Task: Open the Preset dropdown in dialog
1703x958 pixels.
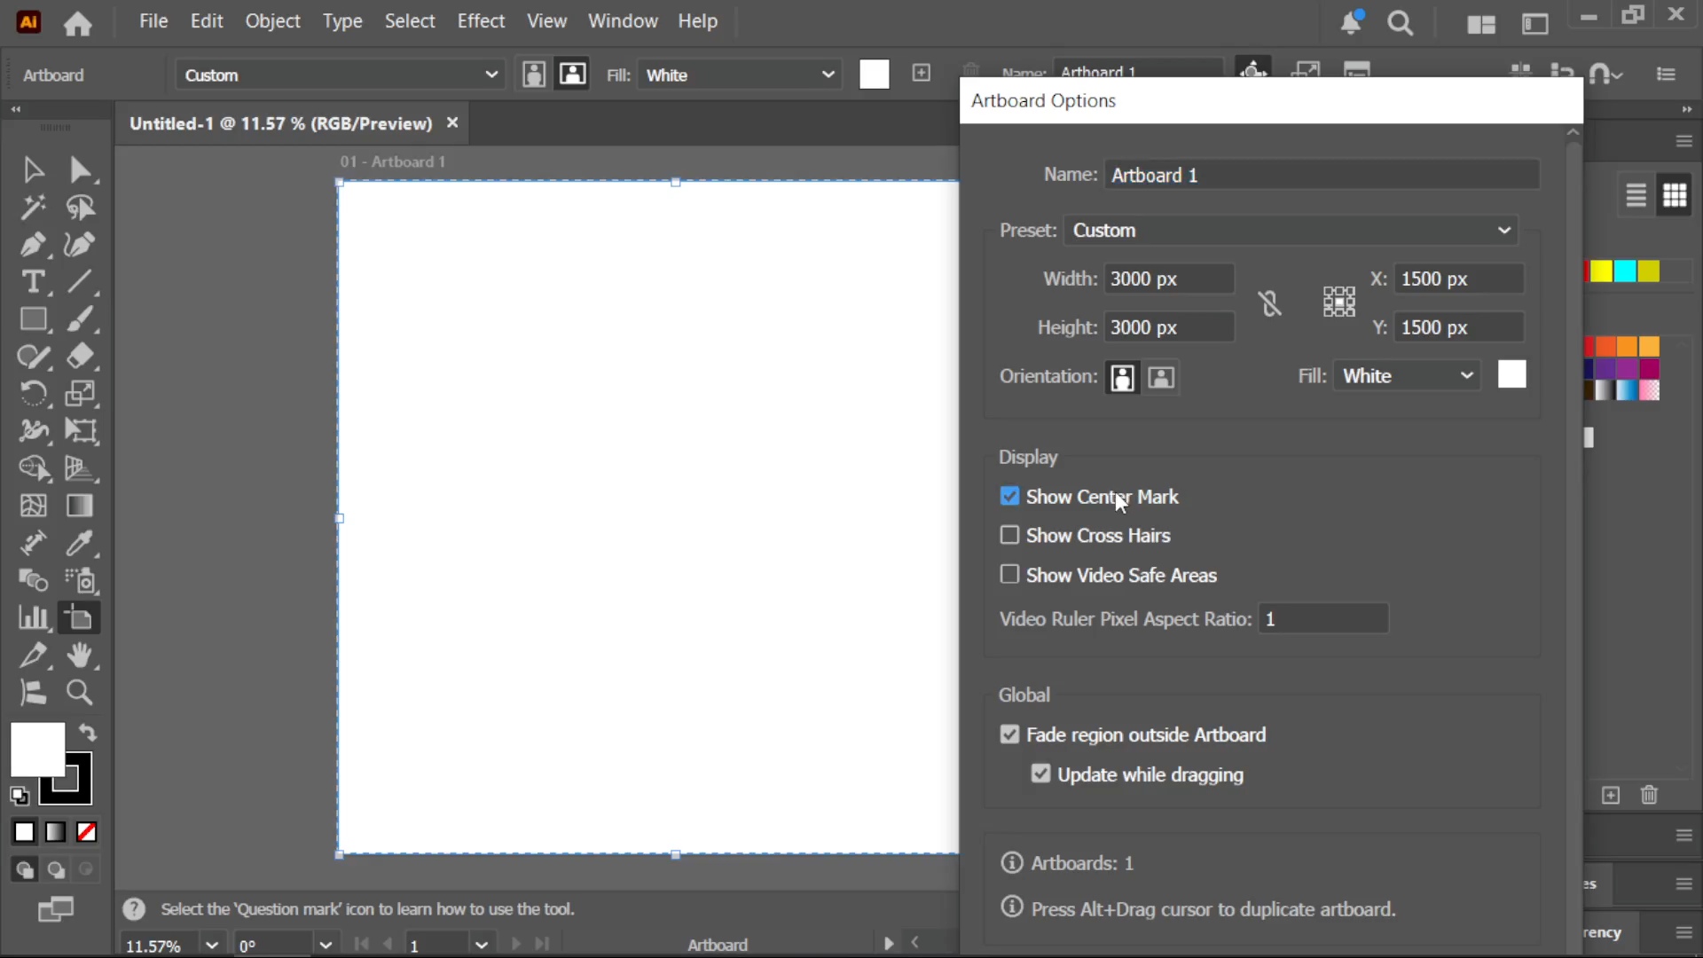Action: click(1291, 231)
